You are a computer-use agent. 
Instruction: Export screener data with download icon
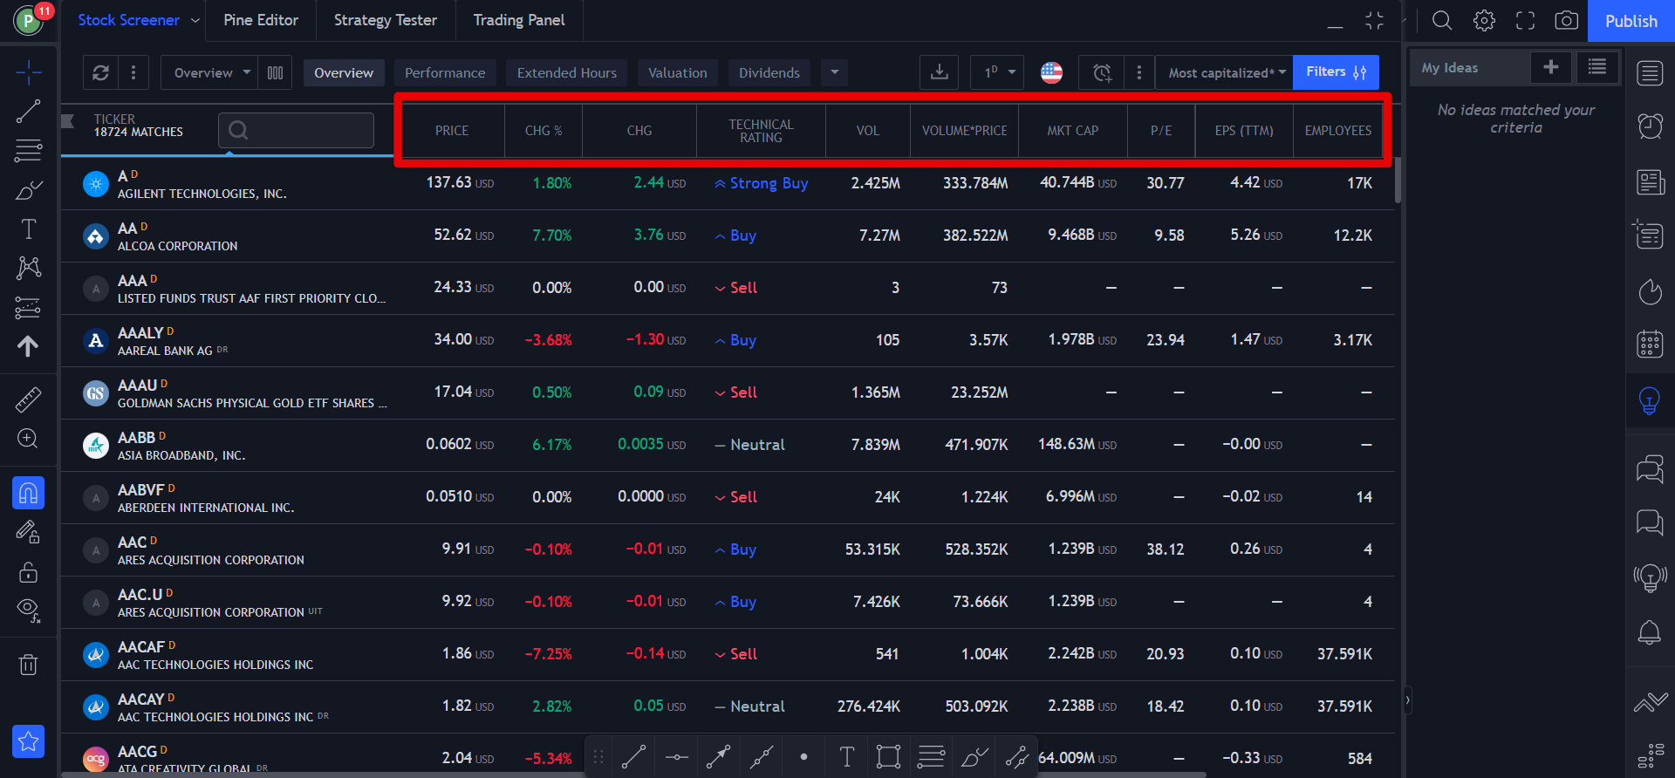939,72
